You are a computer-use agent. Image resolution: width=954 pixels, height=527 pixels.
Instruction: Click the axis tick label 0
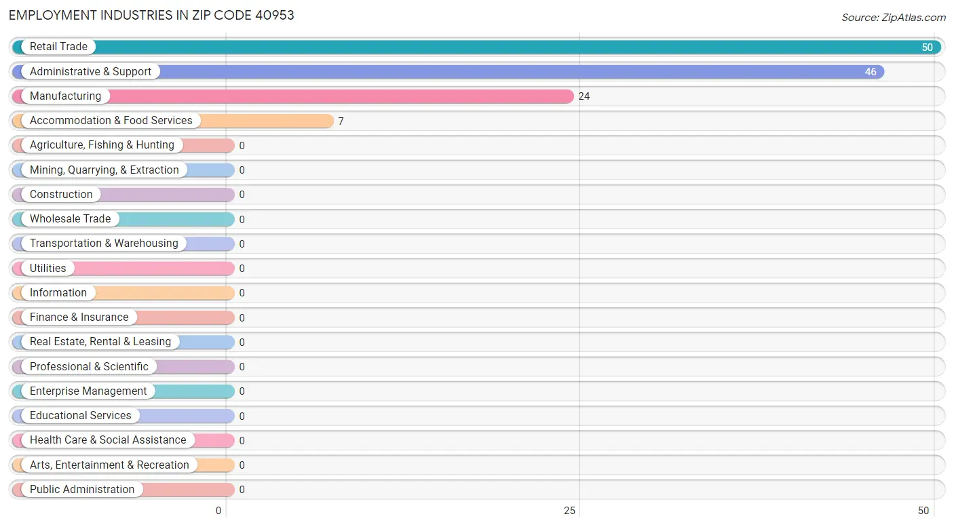[x=218, y=511]
